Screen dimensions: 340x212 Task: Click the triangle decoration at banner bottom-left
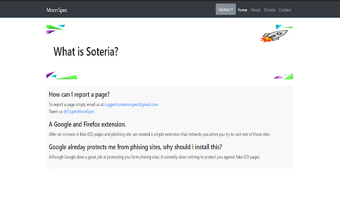click(x=61, y=75)
